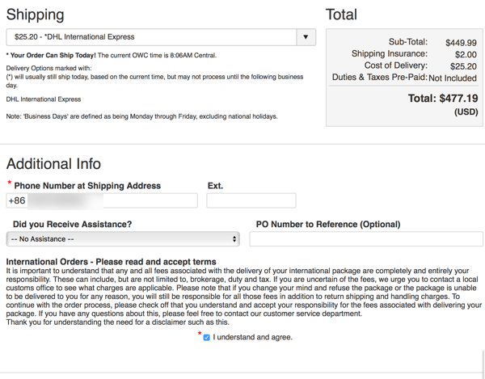The width and height of the screenshot is (485, 379).
Task: Click the Phone Number at Shipping Address label
Action: click(x=87, y=186)
